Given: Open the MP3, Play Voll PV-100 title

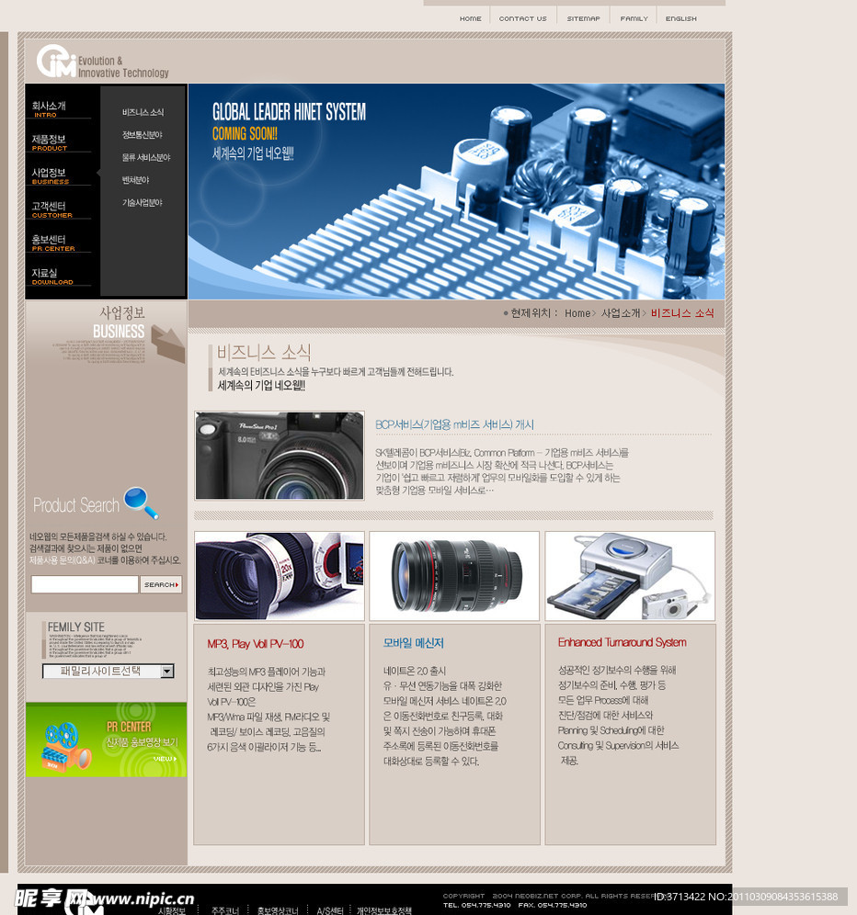Looking at the screenshot, I should [x=256, y=644].
